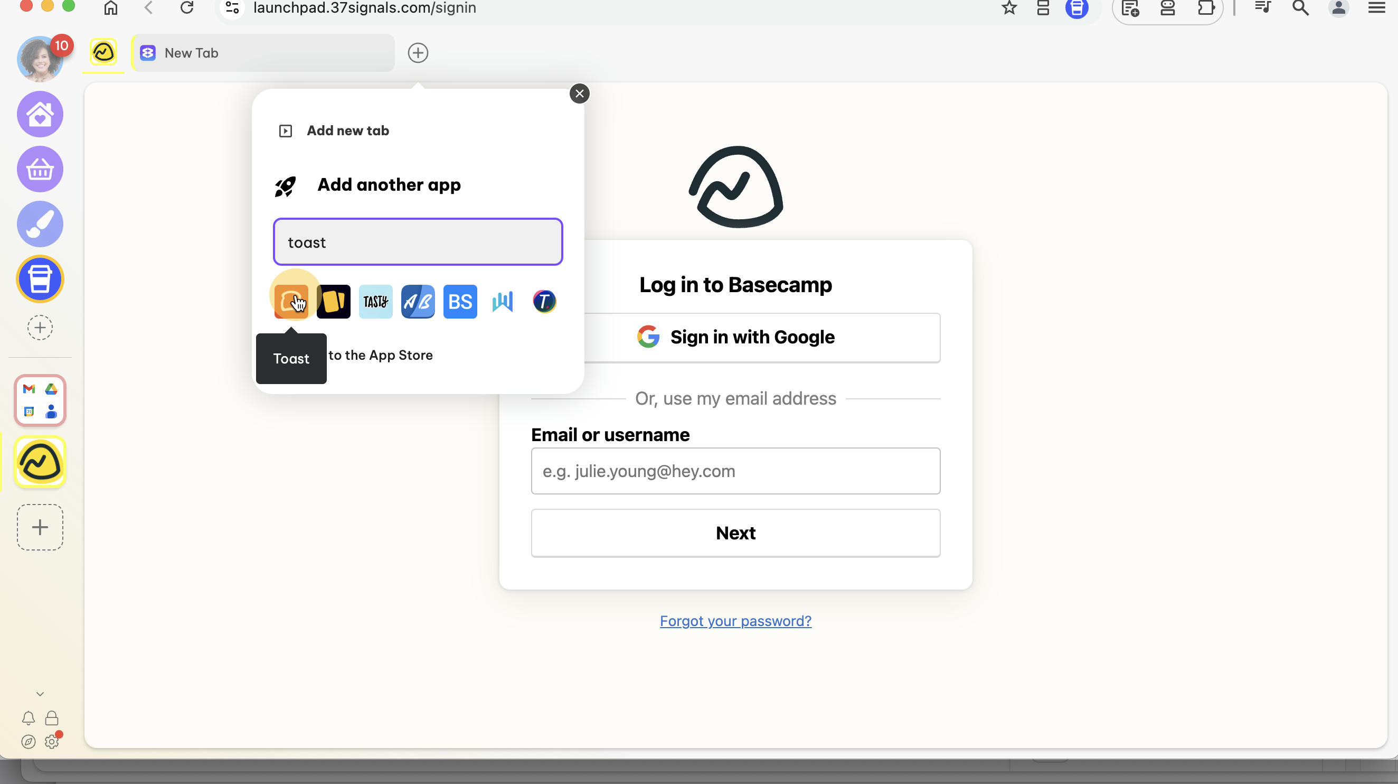Focus the Email or username field
1398x784 pixels.
[x=735, y=471]
